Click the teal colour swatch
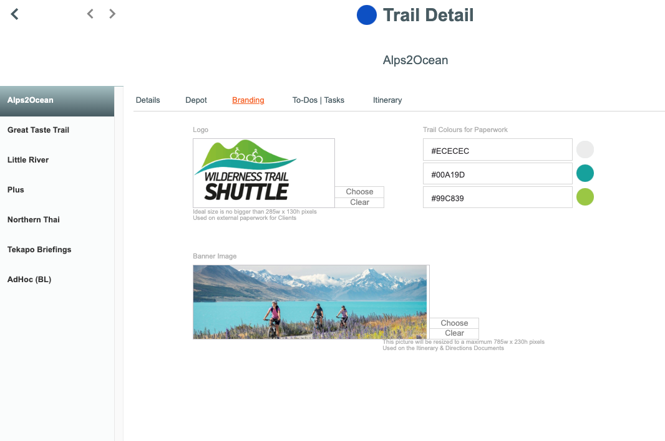Viewport: 665px width, 441px height. (x=585, y=173)
